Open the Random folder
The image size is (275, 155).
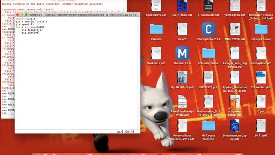click(156, 29)
